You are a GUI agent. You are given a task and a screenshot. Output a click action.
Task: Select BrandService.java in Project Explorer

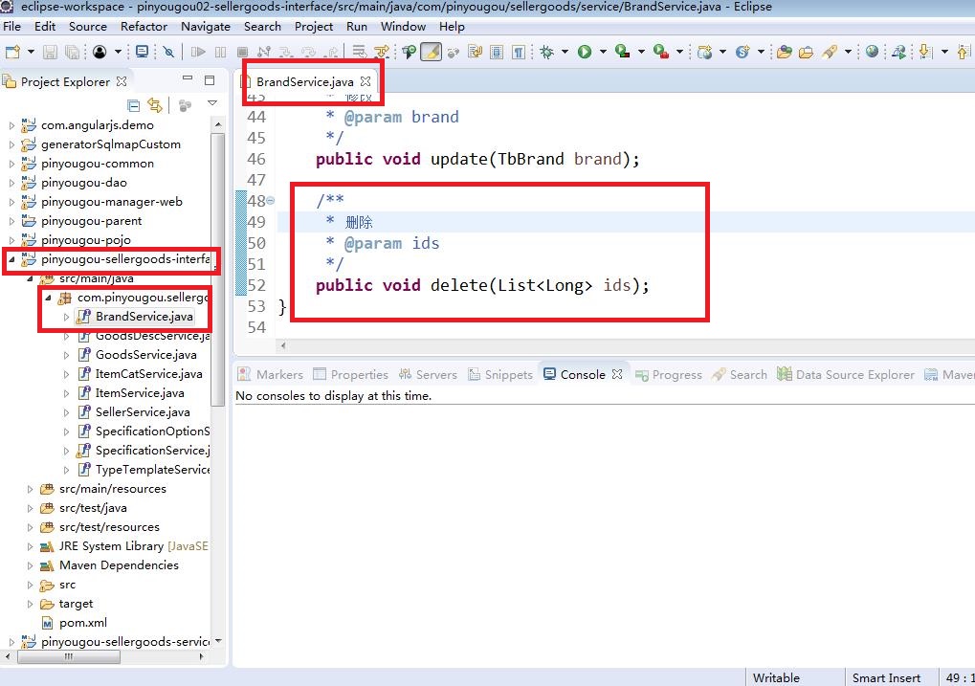pos(144,317)
